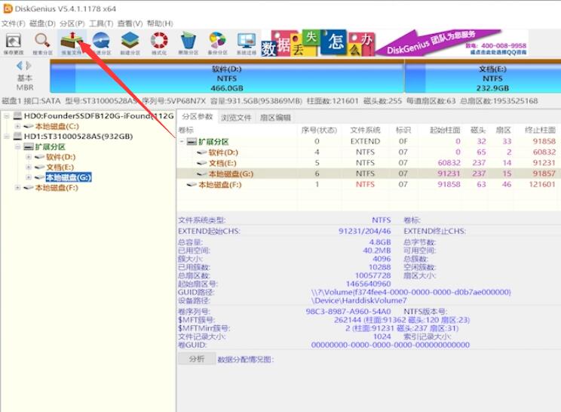Switch to the 扇区编辑 tab
Viewport: 561px width, 412px height.
(x=275, y=117)
